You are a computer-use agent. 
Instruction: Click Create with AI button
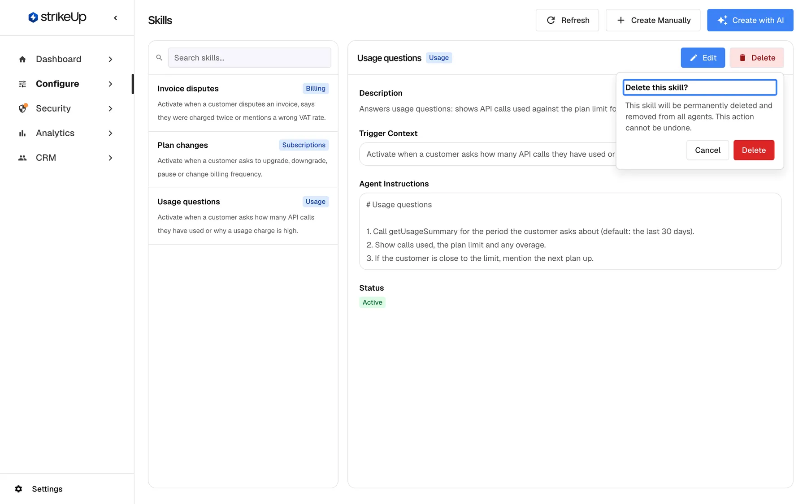pyautogui.click(x=750, y=20)
